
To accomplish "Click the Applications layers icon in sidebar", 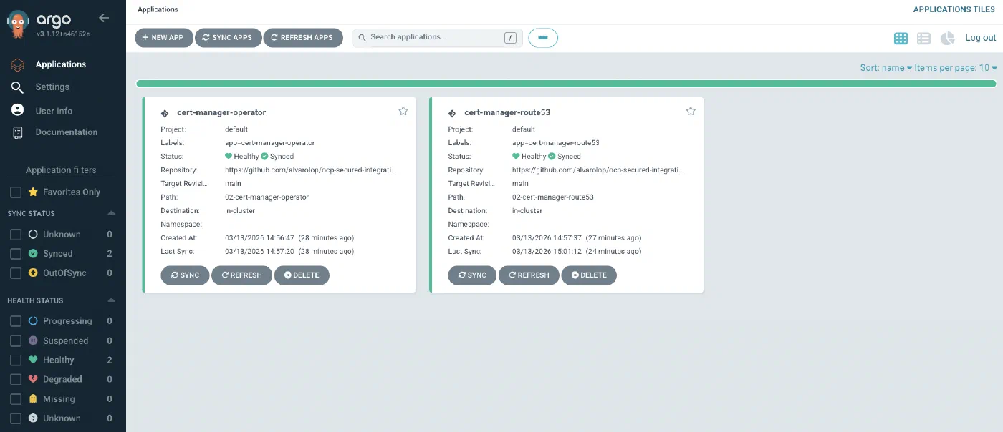I will click(x=18, y=64).
